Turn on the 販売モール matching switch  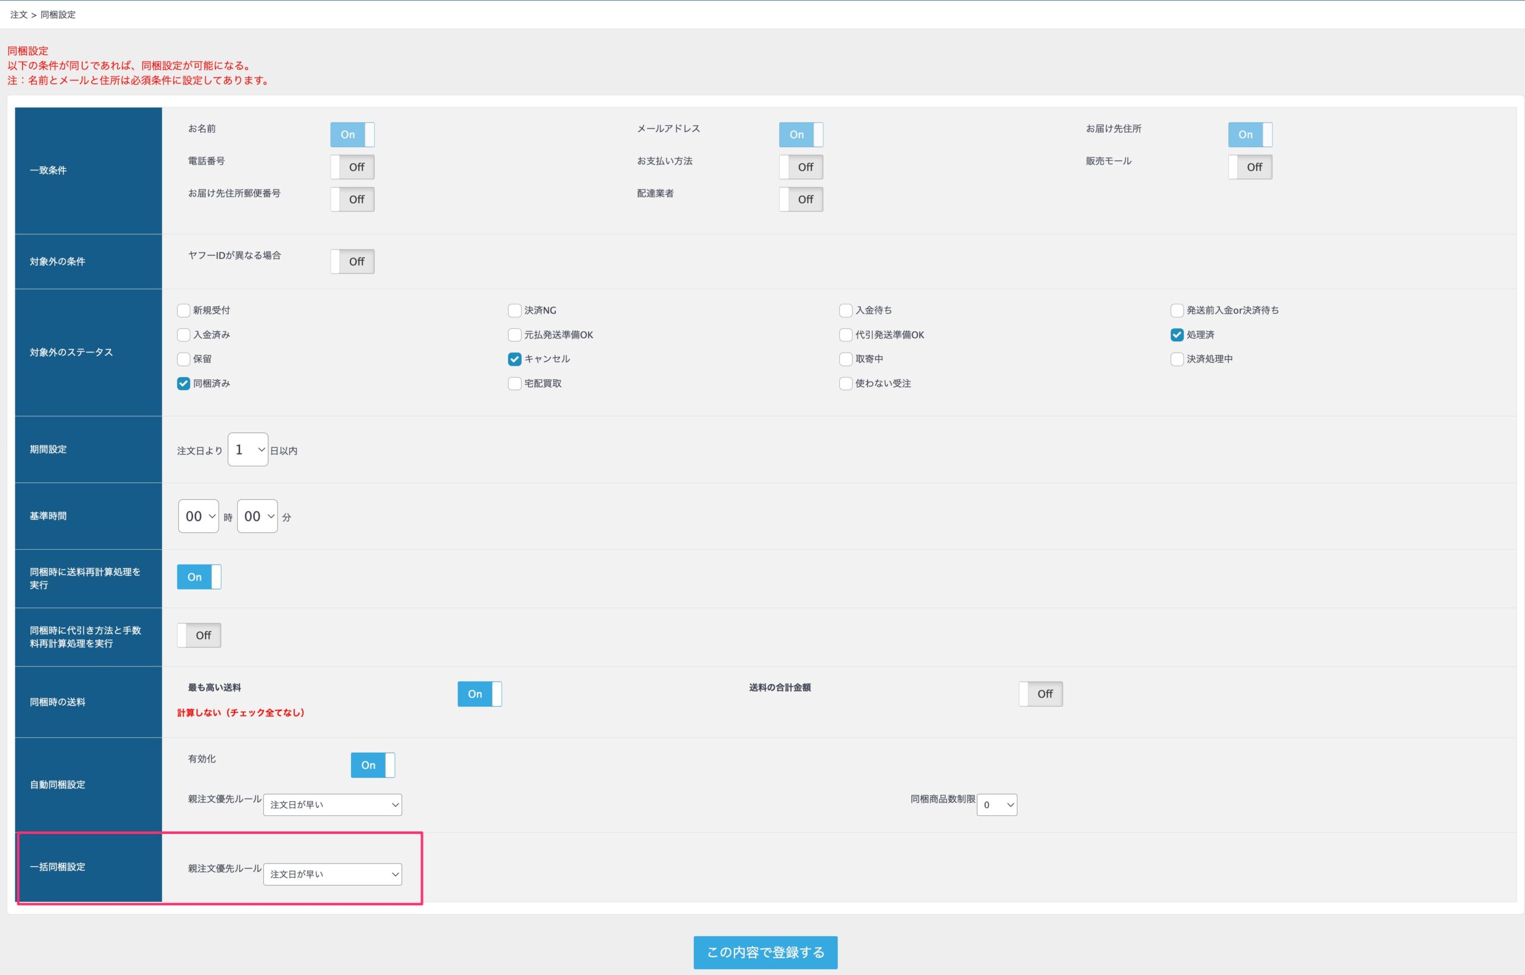coord(1250,167)
